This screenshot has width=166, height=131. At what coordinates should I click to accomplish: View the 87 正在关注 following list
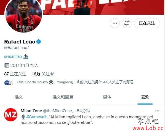click(x=15, y=74)
